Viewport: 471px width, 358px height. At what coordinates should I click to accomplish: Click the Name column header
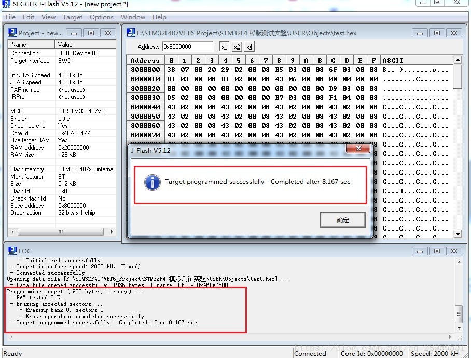point(32,45)
